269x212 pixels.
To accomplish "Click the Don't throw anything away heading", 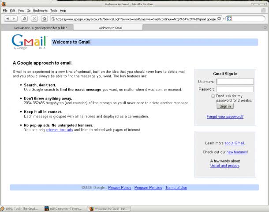I will (48, 98).
